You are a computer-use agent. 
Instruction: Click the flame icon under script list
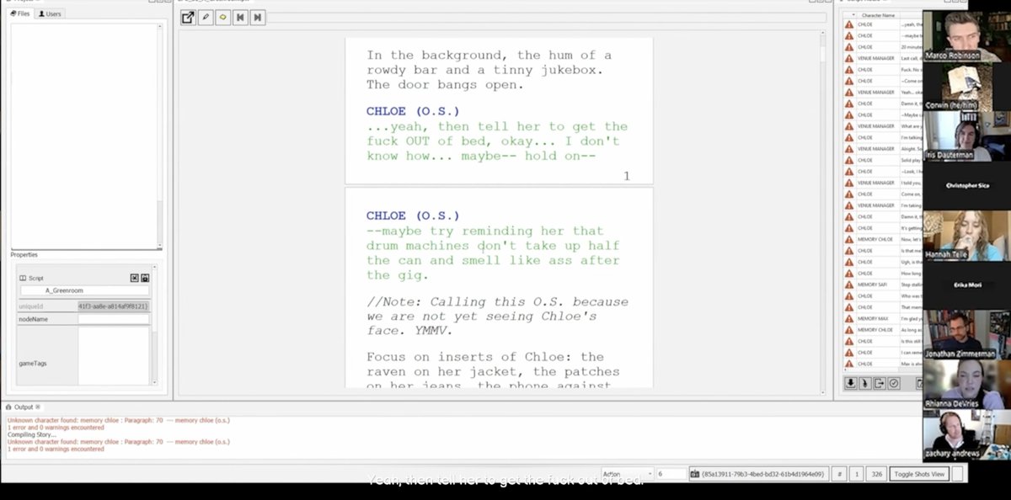pyautogui.click(x=865, y=383)
